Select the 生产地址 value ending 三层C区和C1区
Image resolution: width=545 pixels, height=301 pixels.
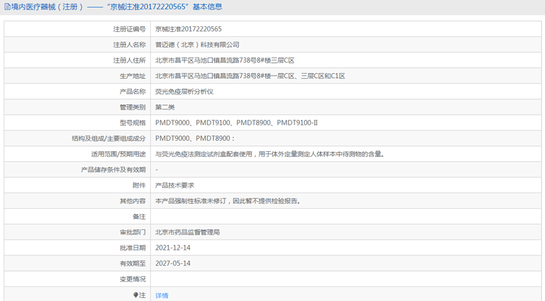(x=250, y=76)
